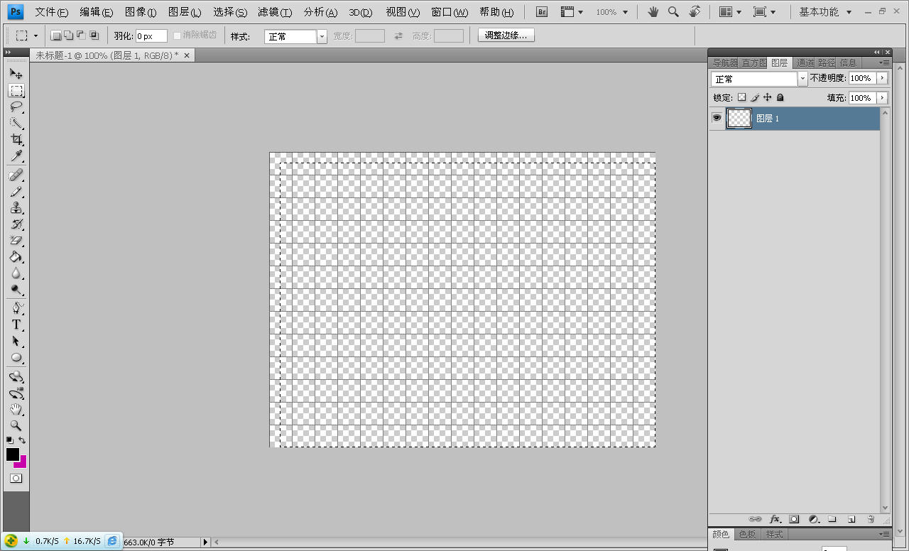Toggle lock image pixels
This screenshot has height=551, width=909.
(755, 97)
